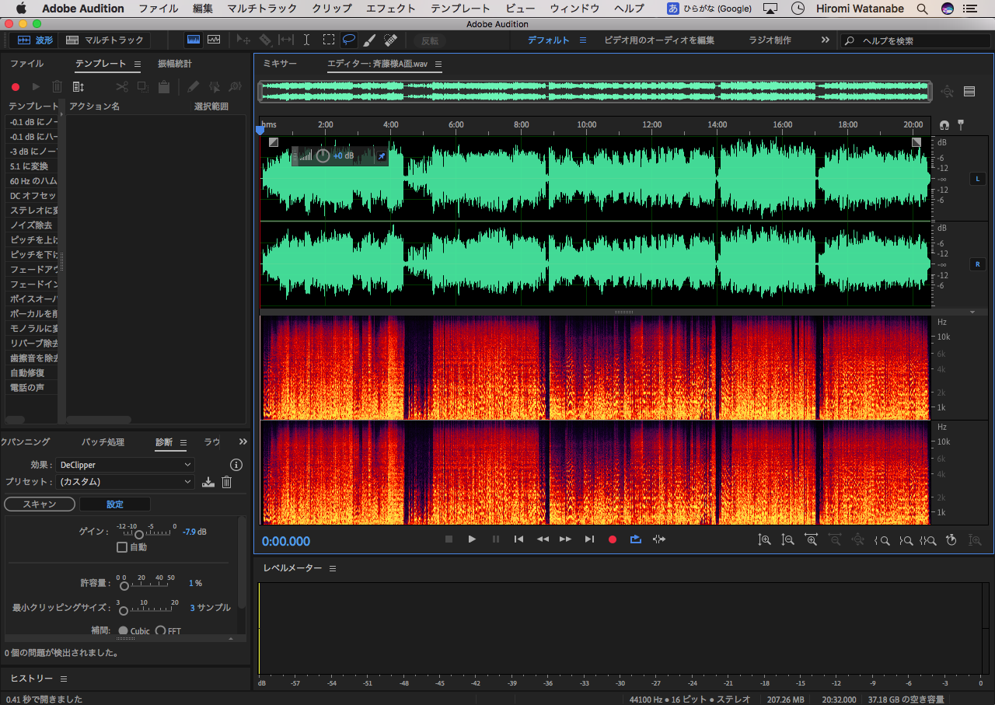Delete the DeClipper preset with trash icon
995x705 pixels.
(227, 482)
